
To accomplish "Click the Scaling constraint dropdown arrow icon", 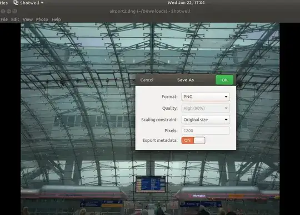I will click(226, 120).
